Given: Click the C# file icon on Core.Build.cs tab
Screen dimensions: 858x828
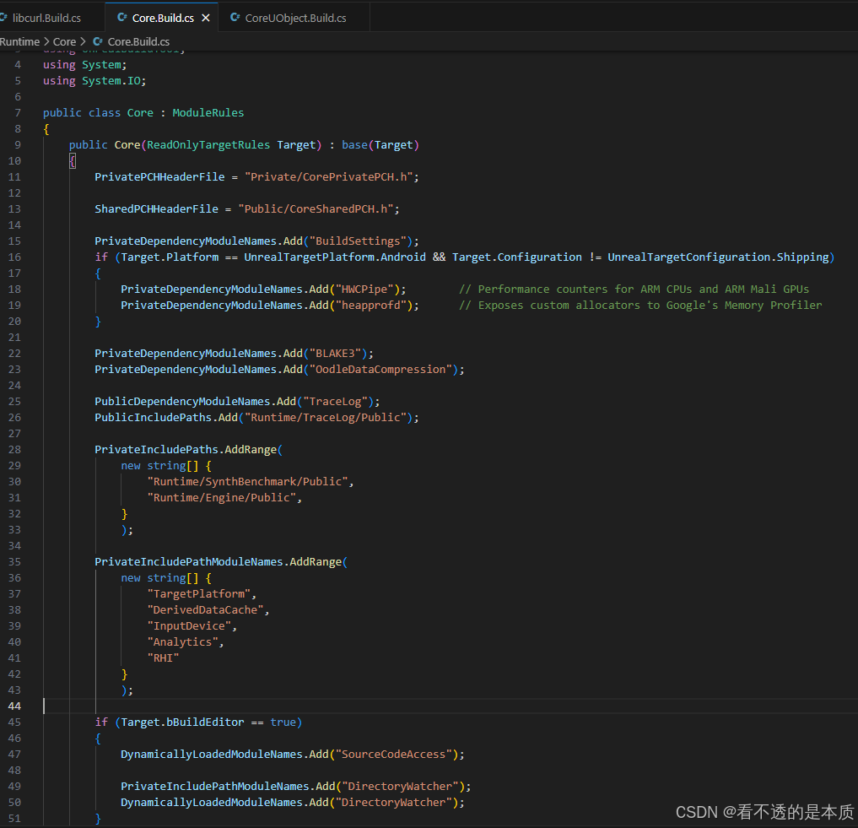Looking at the screenshot, I should [122, 18].
